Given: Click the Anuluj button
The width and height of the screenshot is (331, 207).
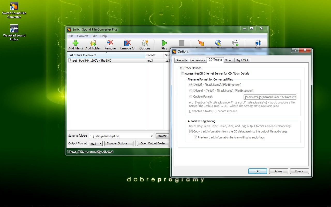Looking at the screenshot, I should tap(279, 171).
